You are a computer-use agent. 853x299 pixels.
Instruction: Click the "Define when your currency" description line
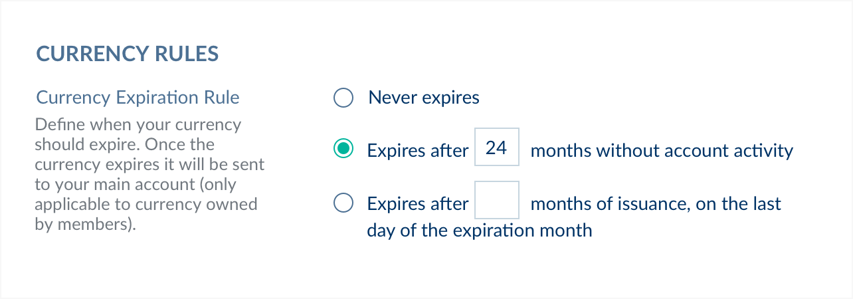point(138,125)
